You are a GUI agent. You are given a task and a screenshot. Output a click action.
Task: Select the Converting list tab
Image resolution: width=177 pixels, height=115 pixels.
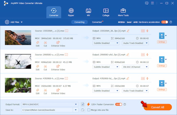tap(79, 22)
